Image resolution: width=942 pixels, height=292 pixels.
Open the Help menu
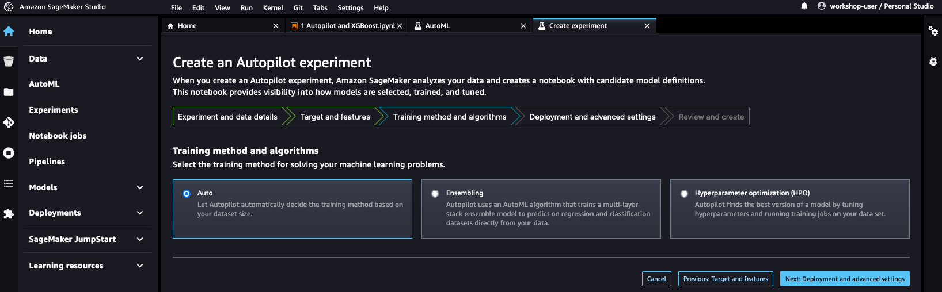click(x=381, y=8)
